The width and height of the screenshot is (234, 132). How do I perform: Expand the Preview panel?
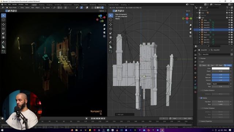click(203, 58)
